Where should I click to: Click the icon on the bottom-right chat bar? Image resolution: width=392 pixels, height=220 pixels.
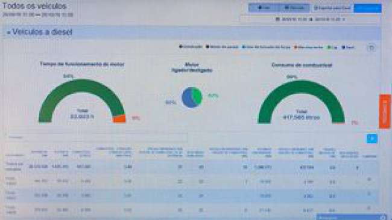pos(383,218)
